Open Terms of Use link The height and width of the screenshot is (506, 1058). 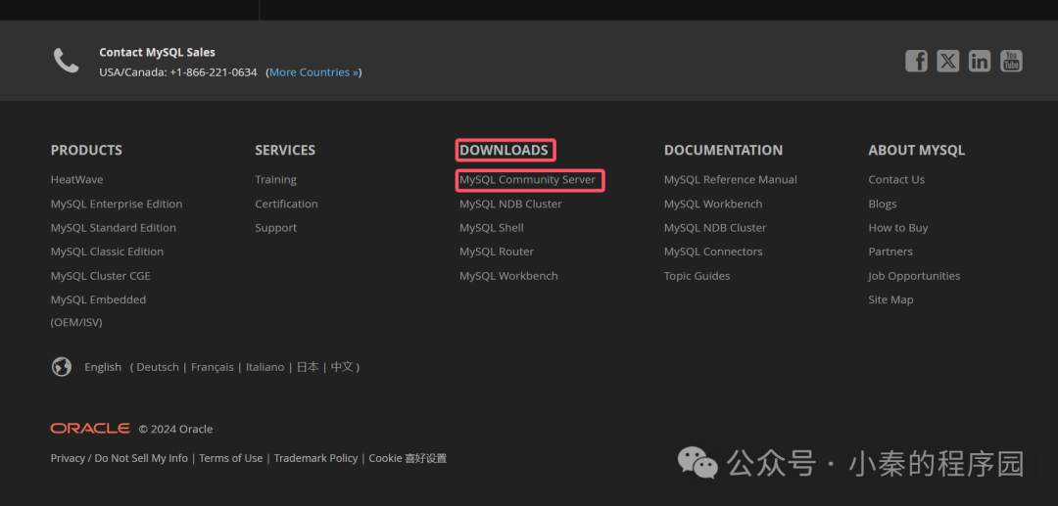click(x=231, y=458)
